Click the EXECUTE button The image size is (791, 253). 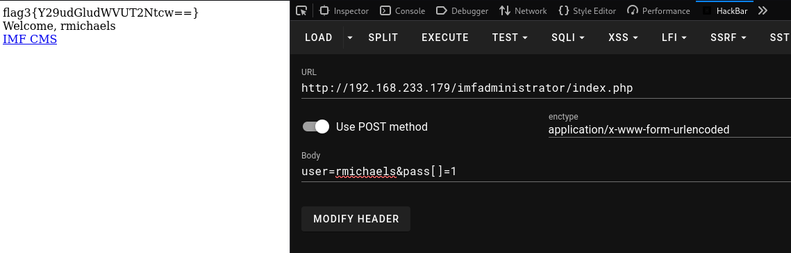(445, 38)
